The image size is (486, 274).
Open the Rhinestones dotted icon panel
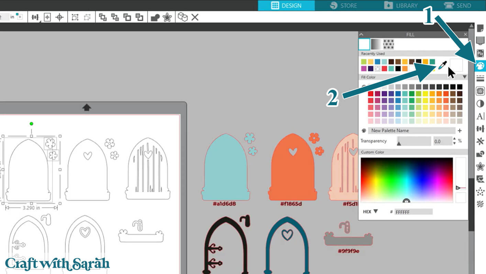coord(480,192)
